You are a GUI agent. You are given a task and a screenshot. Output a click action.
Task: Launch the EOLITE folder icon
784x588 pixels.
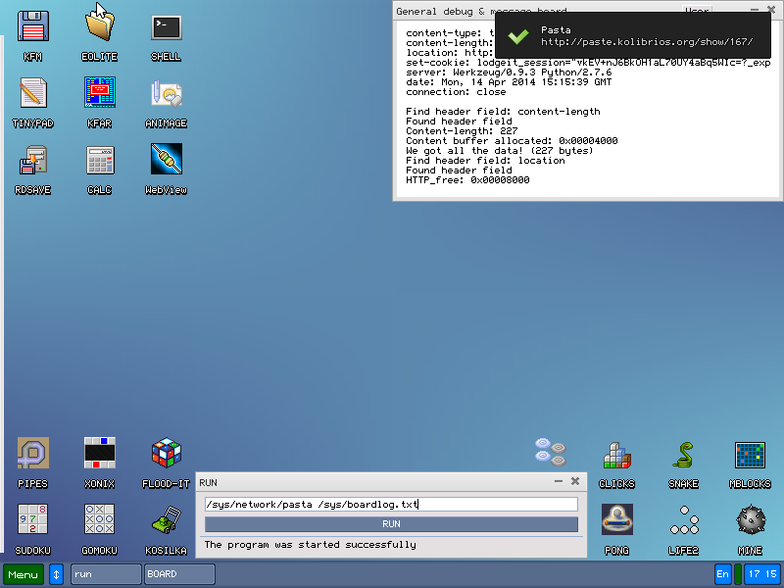click(99, 27)
